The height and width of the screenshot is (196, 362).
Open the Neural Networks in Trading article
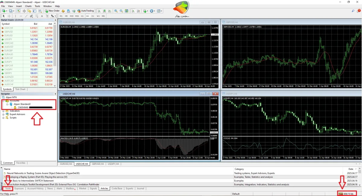coord(43,173)
